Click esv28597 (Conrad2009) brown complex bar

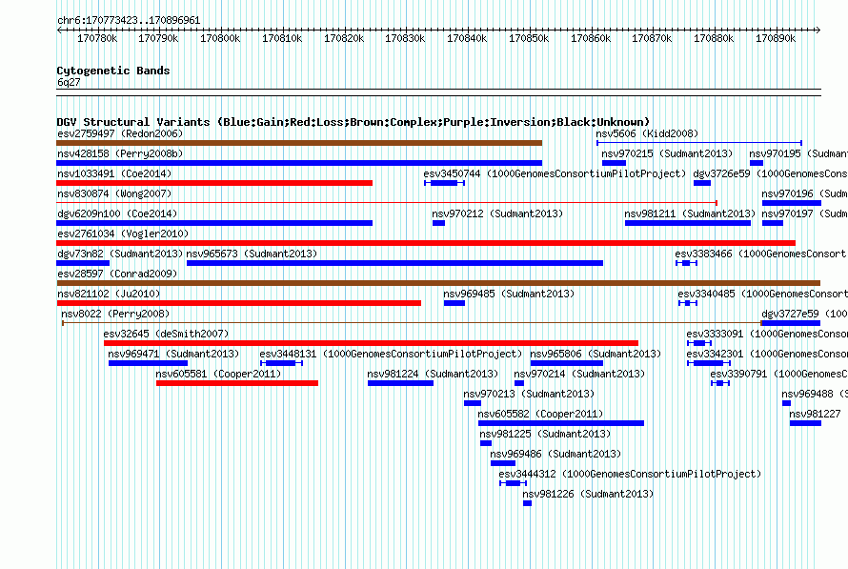[x=438, y=283]
